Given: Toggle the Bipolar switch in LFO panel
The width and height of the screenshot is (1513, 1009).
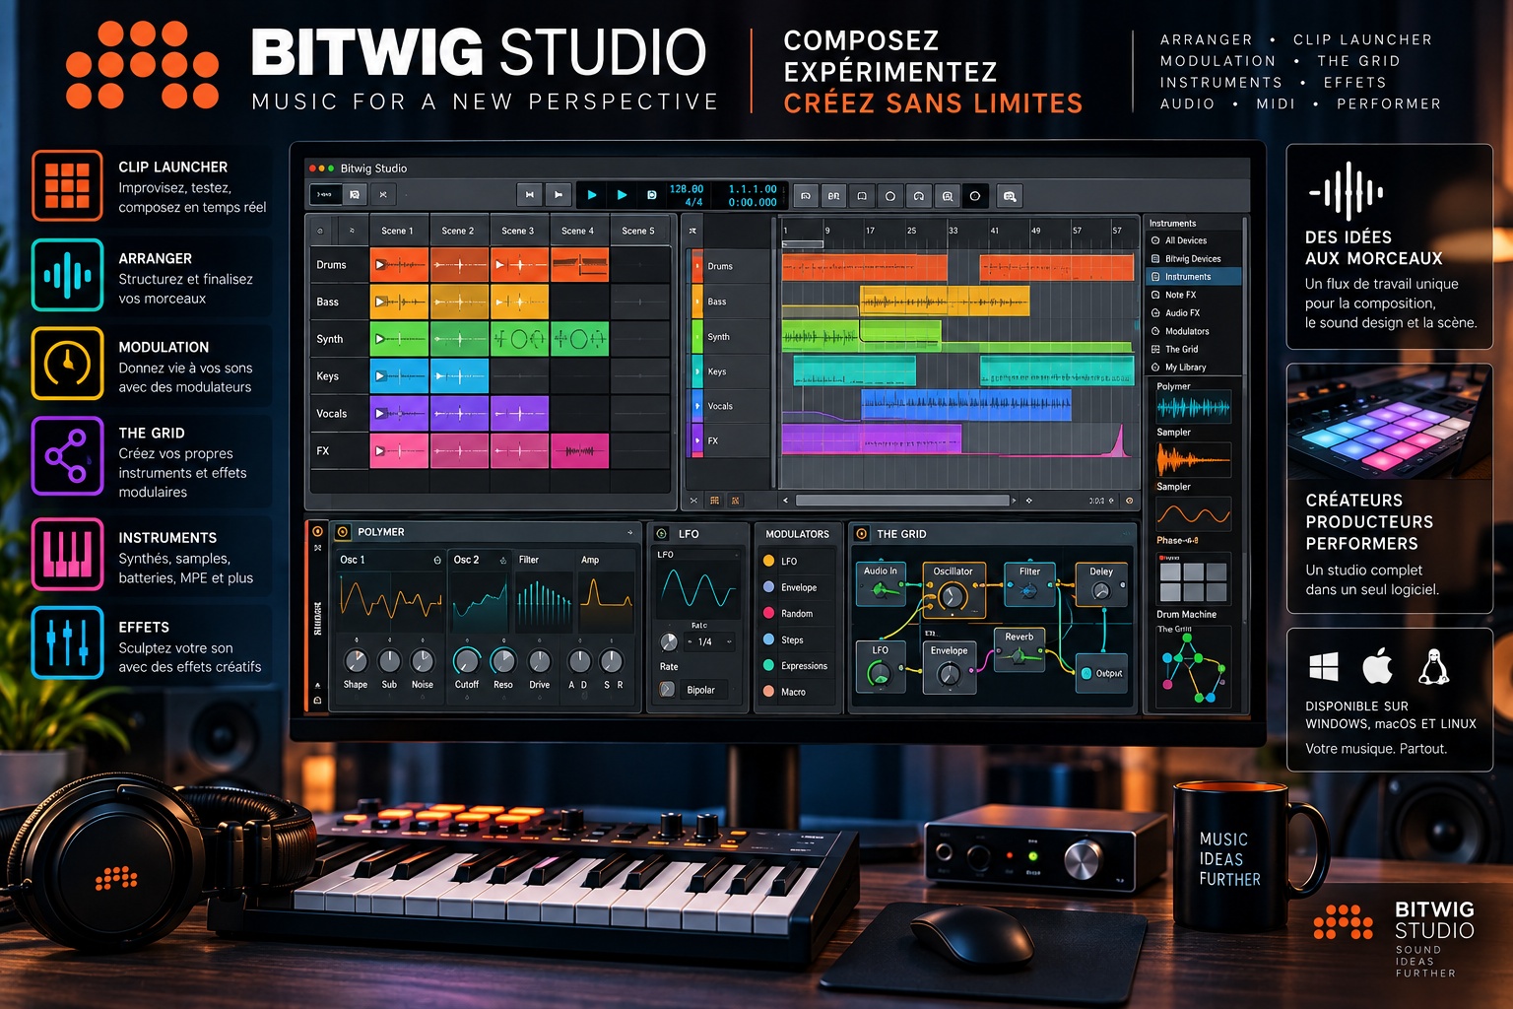Looking at the screenshot, I should [x=667, y=690].
